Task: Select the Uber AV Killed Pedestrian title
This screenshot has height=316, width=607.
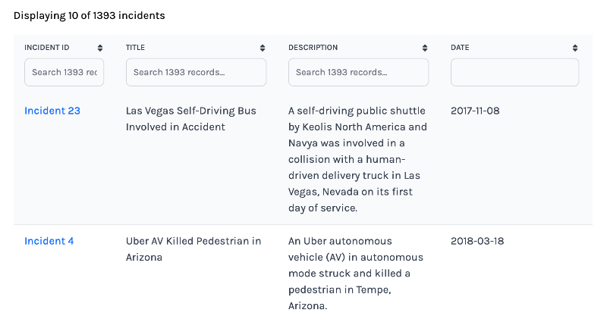Action: [x=193, y=249]
